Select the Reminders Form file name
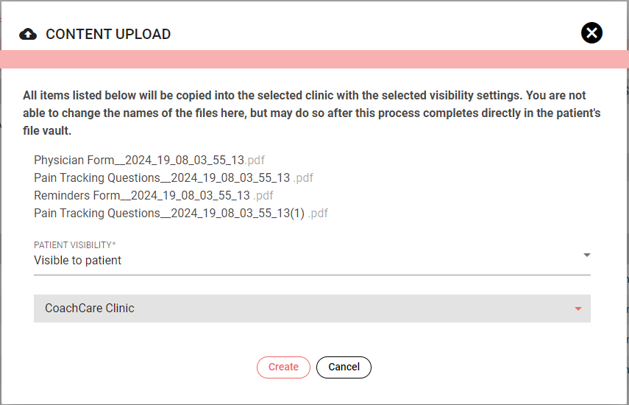This screenshot has width=629, height=405. [x=142, y=195]
